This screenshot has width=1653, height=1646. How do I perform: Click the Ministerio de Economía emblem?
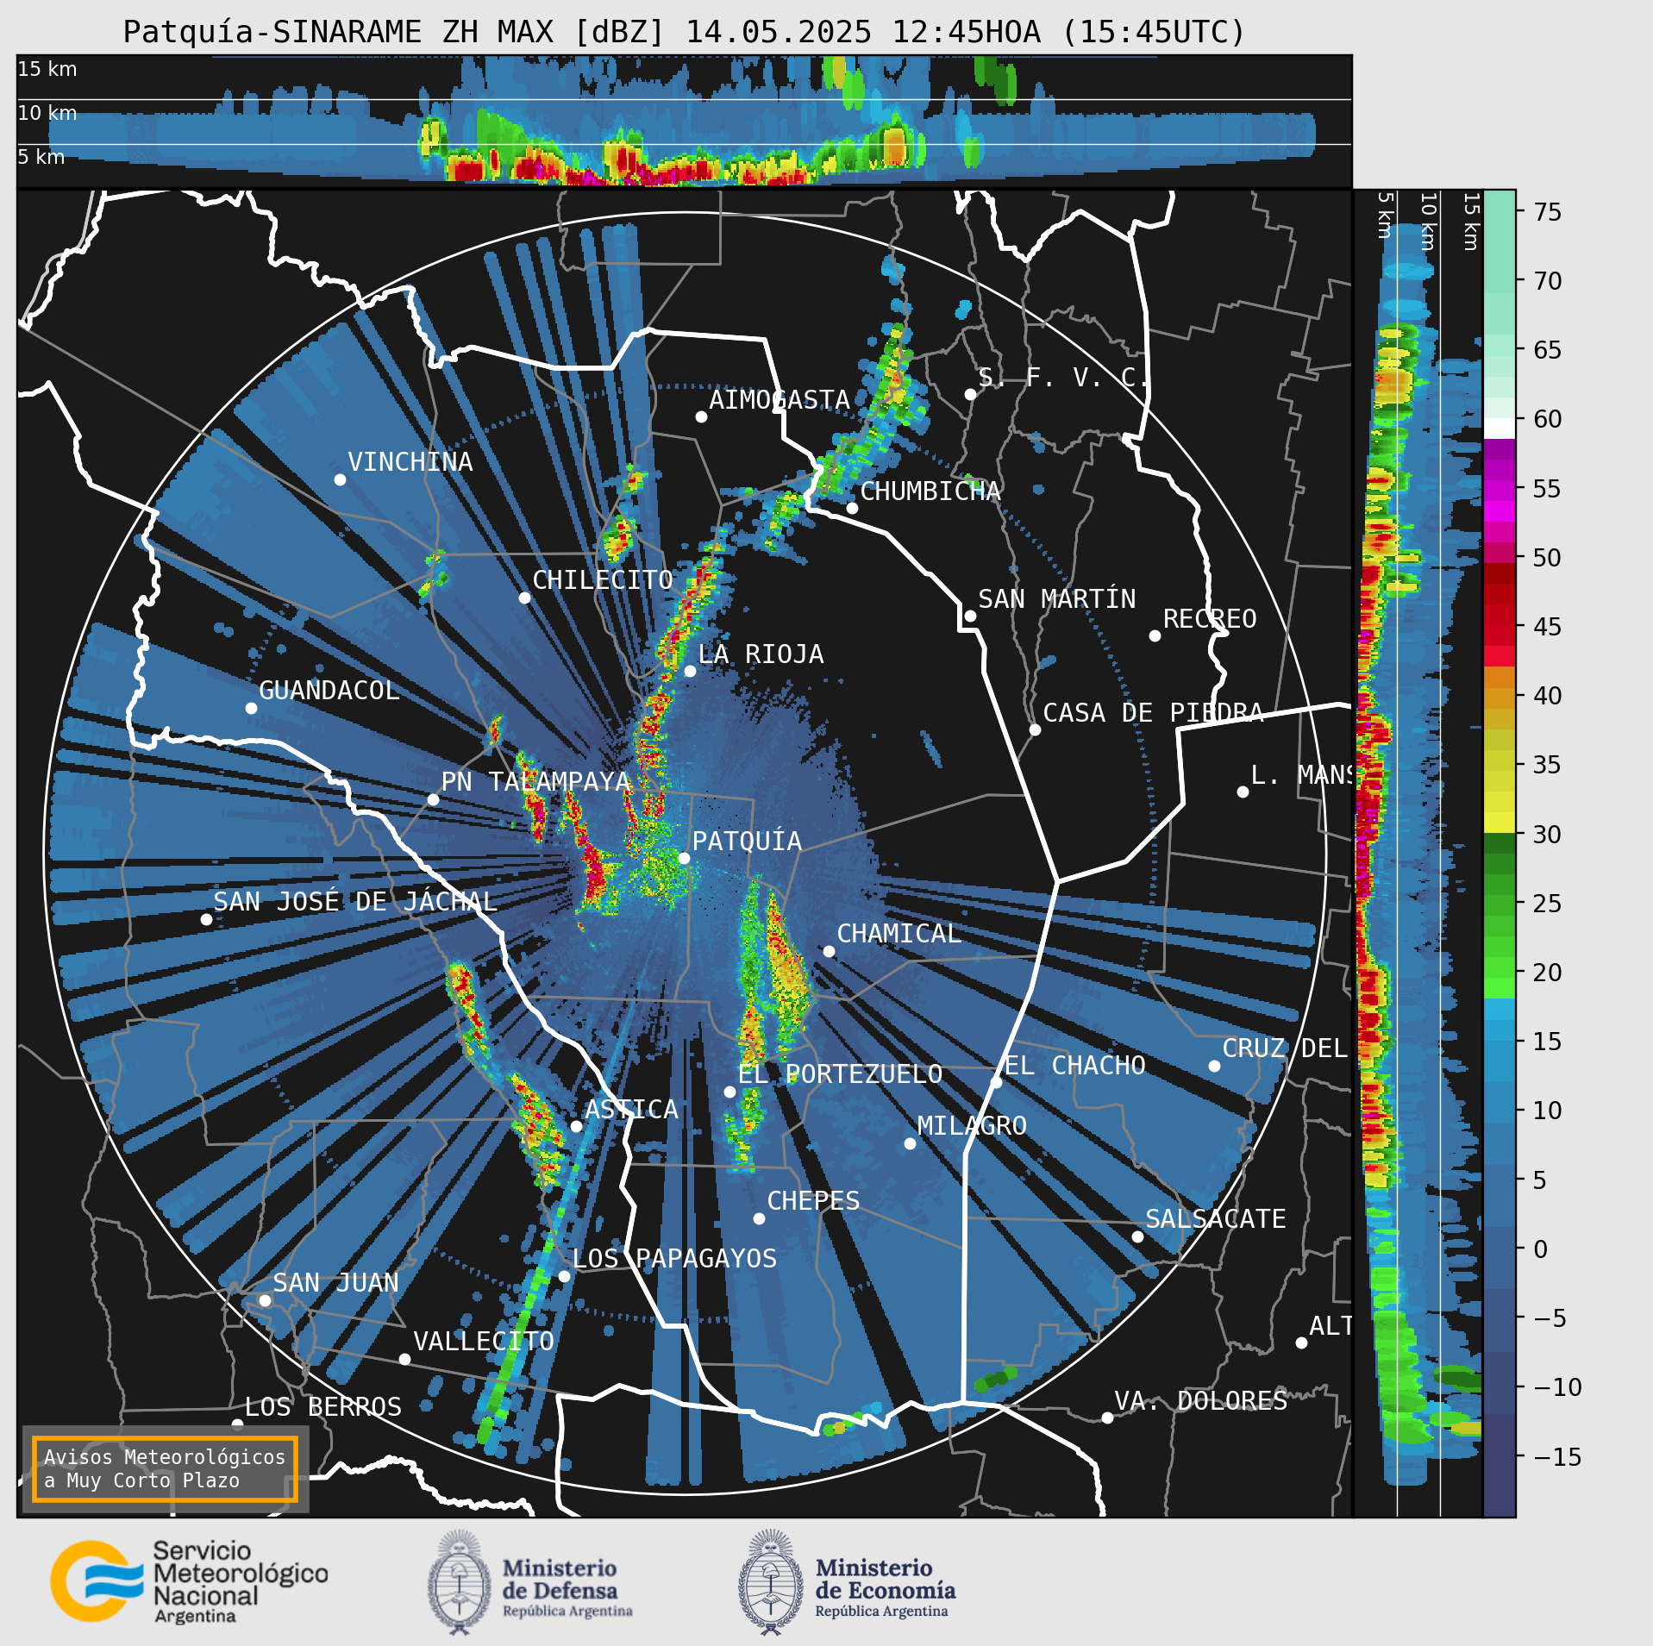pyautogui.click(x=771, y=1582)
